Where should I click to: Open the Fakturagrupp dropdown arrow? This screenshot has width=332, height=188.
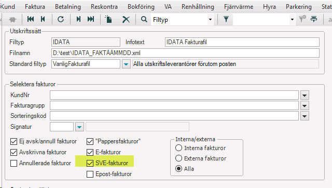305,105
